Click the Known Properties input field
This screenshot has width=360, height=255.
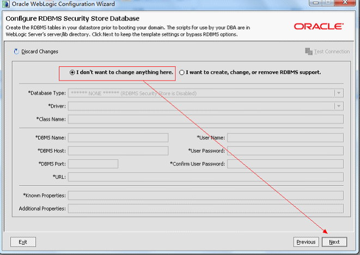click(x=205, y=195)
